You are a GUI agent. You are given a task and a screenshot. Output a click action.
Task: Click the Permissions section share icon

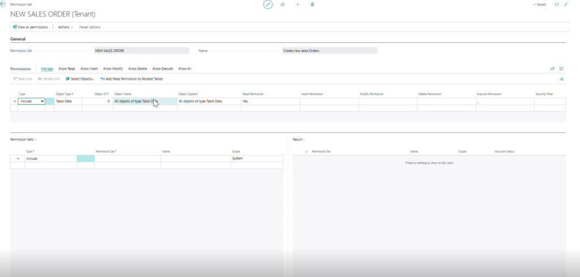point(553,69)
